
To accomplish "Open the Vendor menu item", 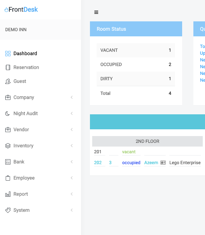I will pyautogui.click(x=21, y=129).
